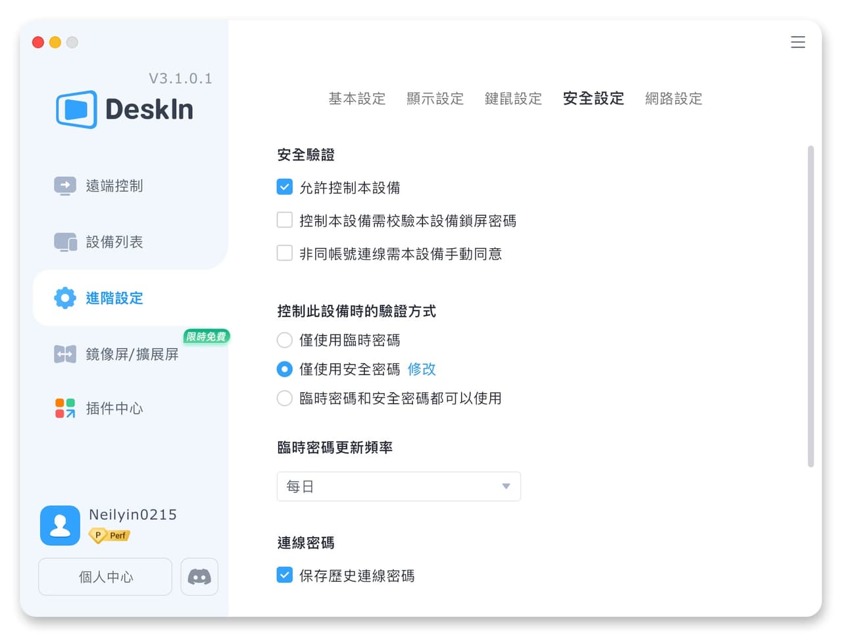
Task: Click the user avatar icon
Action: click(60, 525)
